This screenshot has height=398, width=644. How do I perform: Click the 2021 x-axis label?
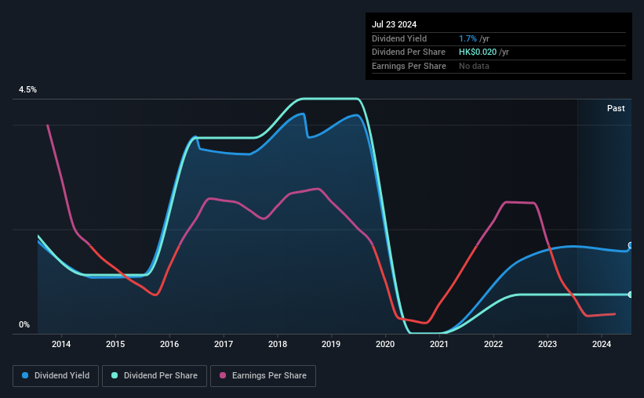[439, 344]
